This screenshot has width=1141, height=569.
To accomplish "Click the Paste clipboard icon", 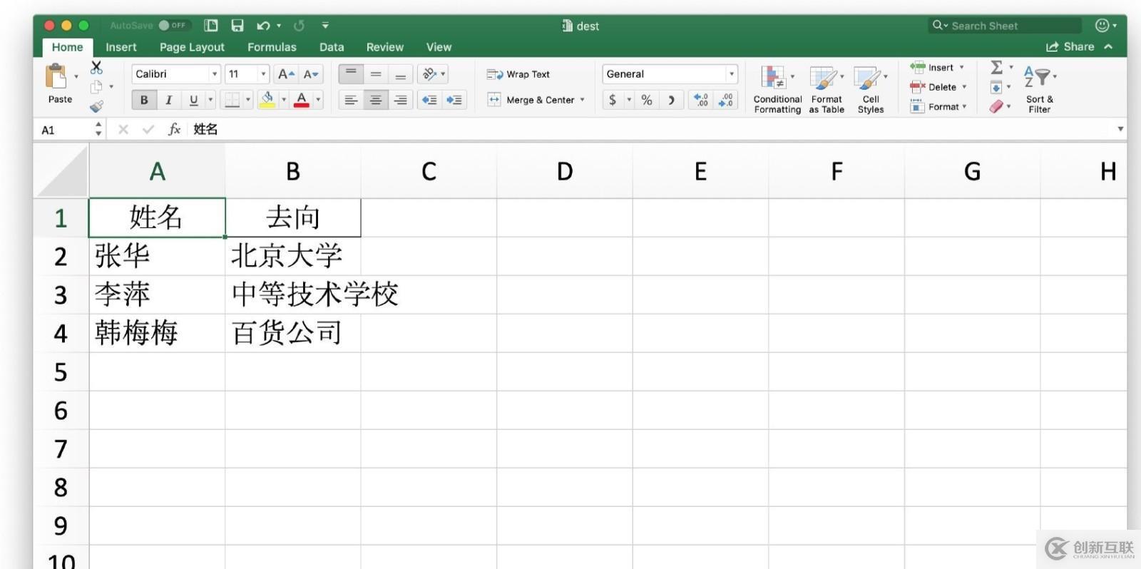I will pos(56,76).
